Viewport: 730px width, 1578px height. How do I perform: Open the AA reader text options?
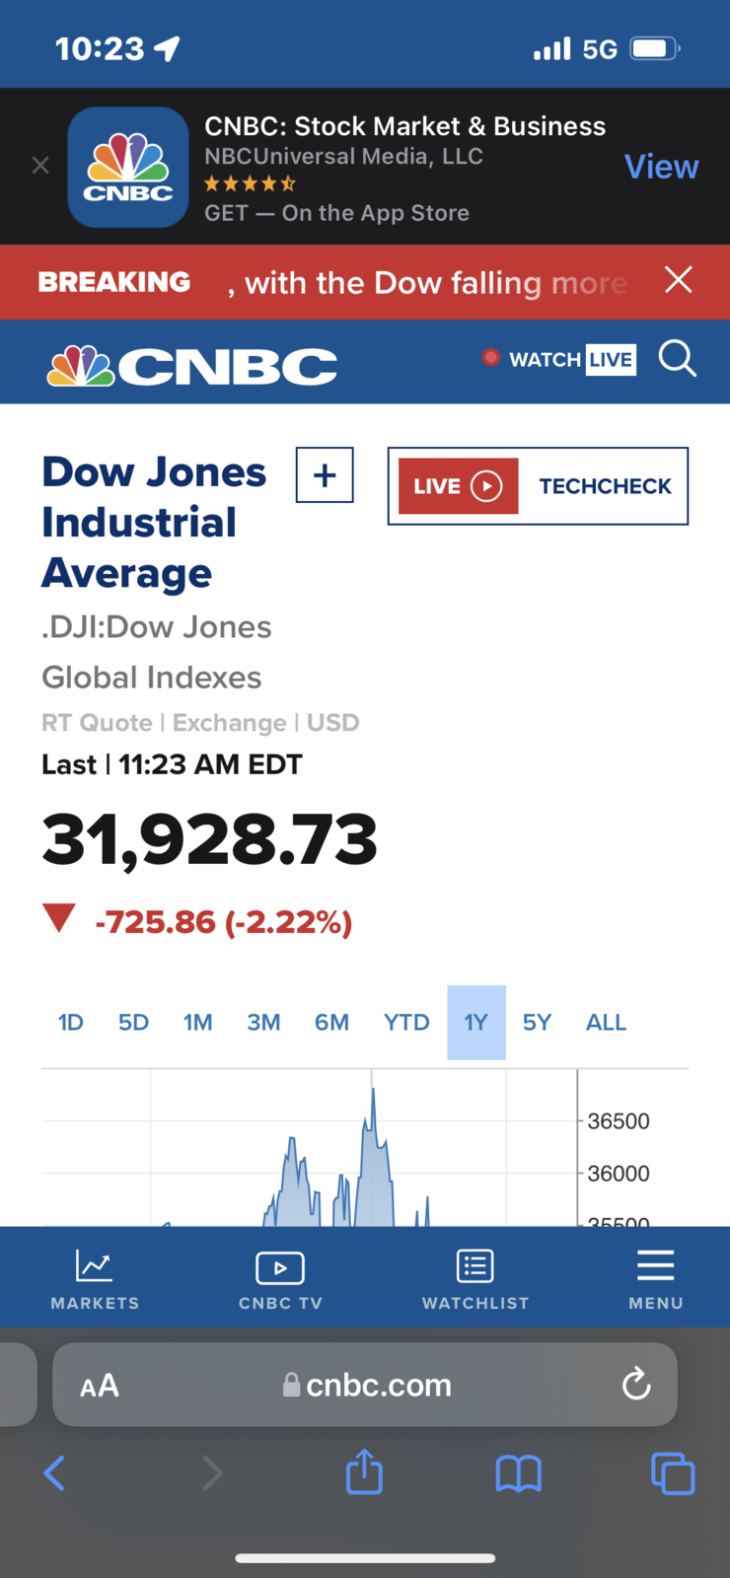[100, 1386]
